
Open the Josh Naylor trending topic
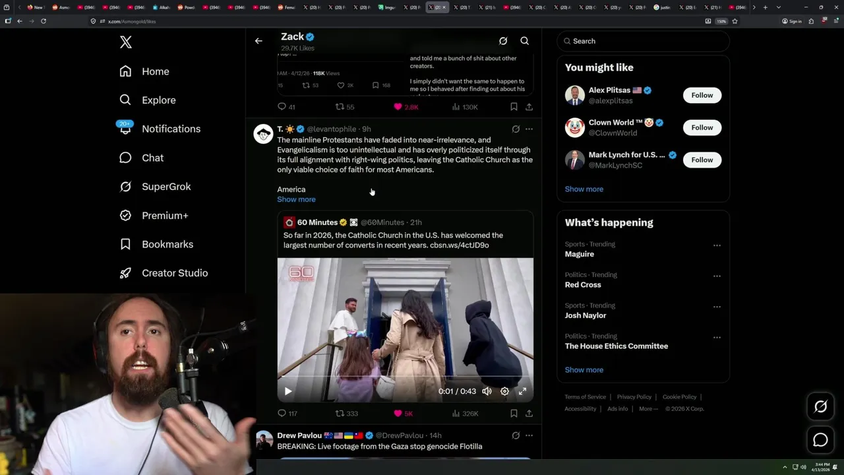[585, 315]
